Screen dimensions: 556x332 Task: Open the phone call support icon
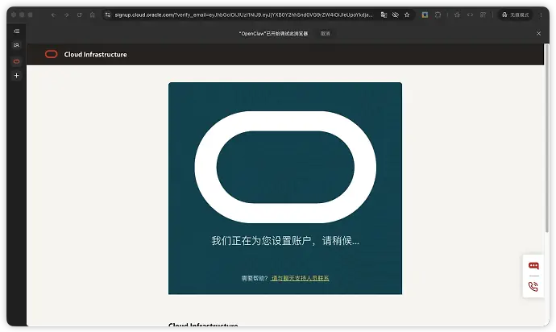pyautogui.click(x=533, y=287)
